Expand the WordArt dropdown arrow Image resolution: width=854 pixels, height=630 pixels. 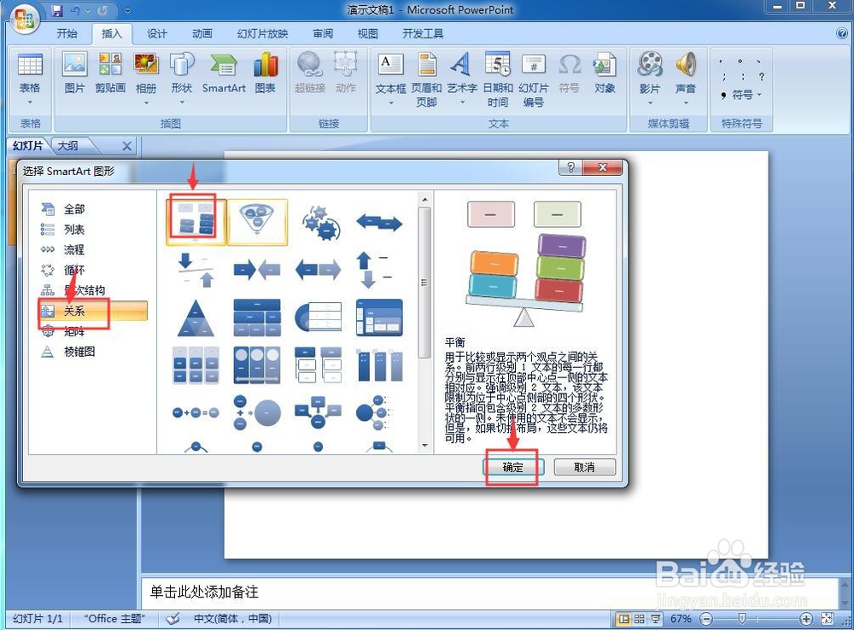[462, 102]
